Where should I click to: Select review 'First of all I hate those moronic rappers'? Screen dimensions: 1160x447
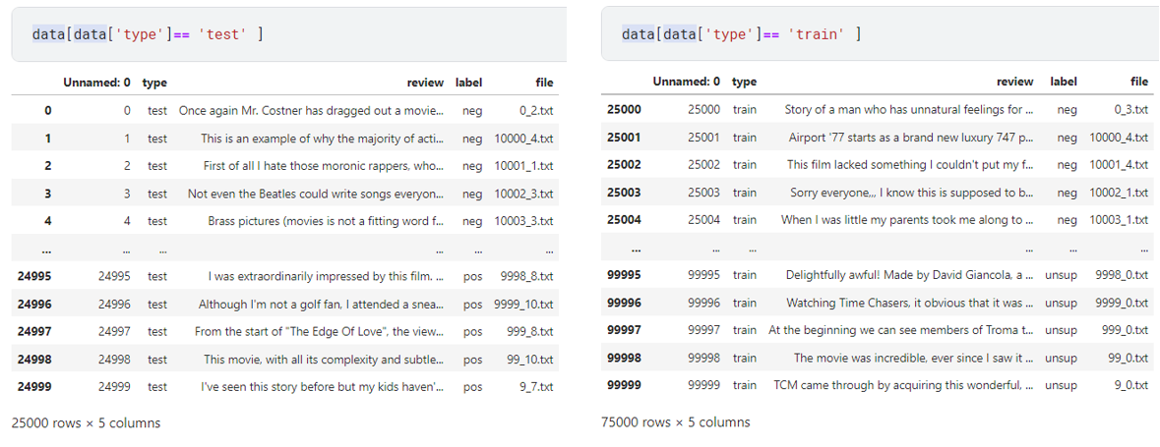click(x=324, y=166)
